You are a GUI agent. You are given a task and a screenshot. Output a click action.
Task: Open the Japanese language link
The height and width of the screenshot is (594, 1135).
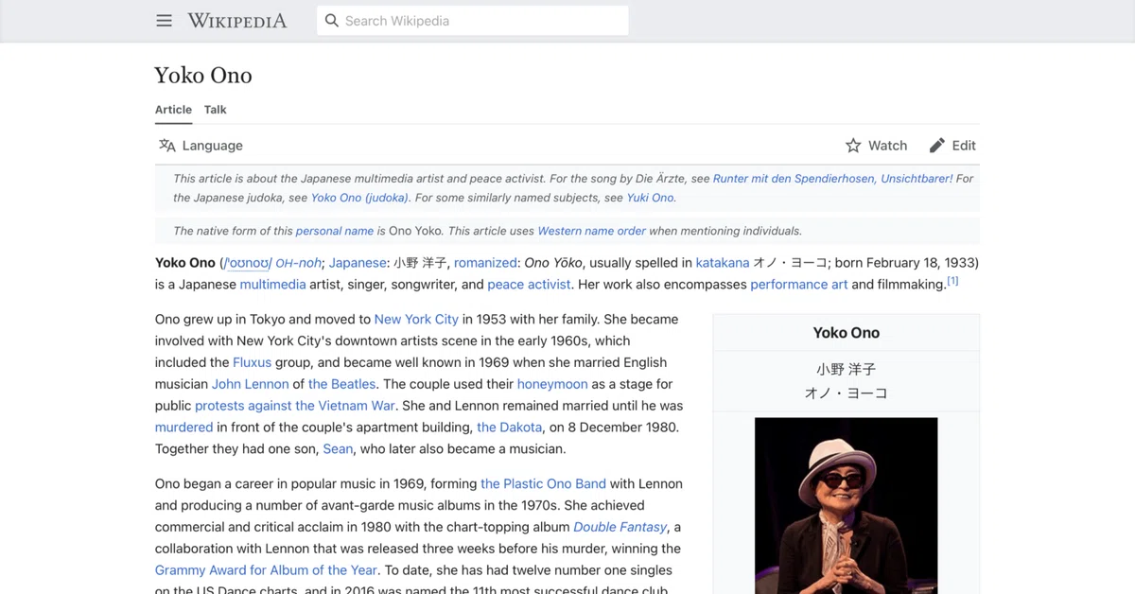(x=358, y=263)
